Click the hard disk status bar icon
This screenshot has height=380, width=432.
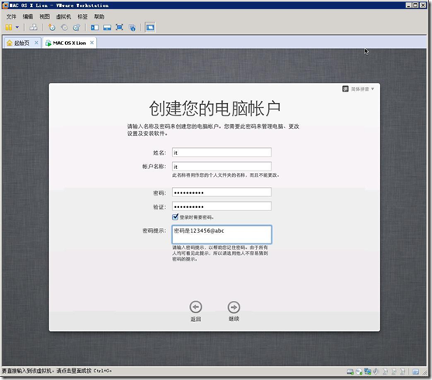coord(350,371)
